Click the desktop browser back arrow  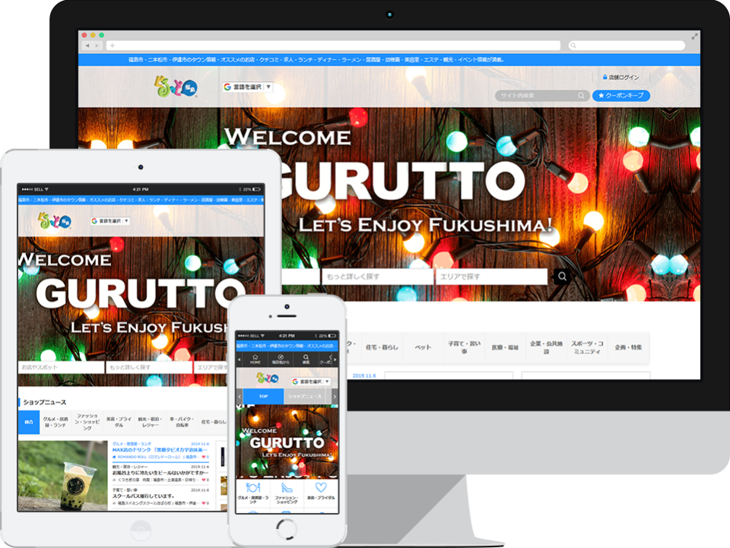point(87,46)
